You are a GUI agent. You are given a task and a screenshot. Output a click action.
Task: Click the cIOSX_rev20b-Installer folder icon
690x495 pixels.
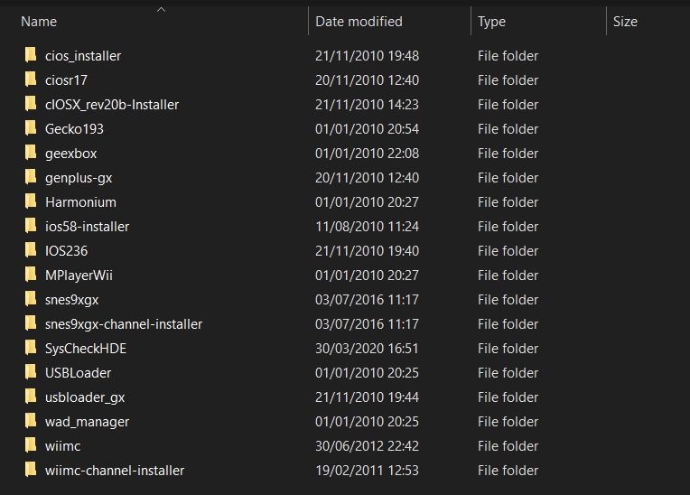[x=31, y=104]
